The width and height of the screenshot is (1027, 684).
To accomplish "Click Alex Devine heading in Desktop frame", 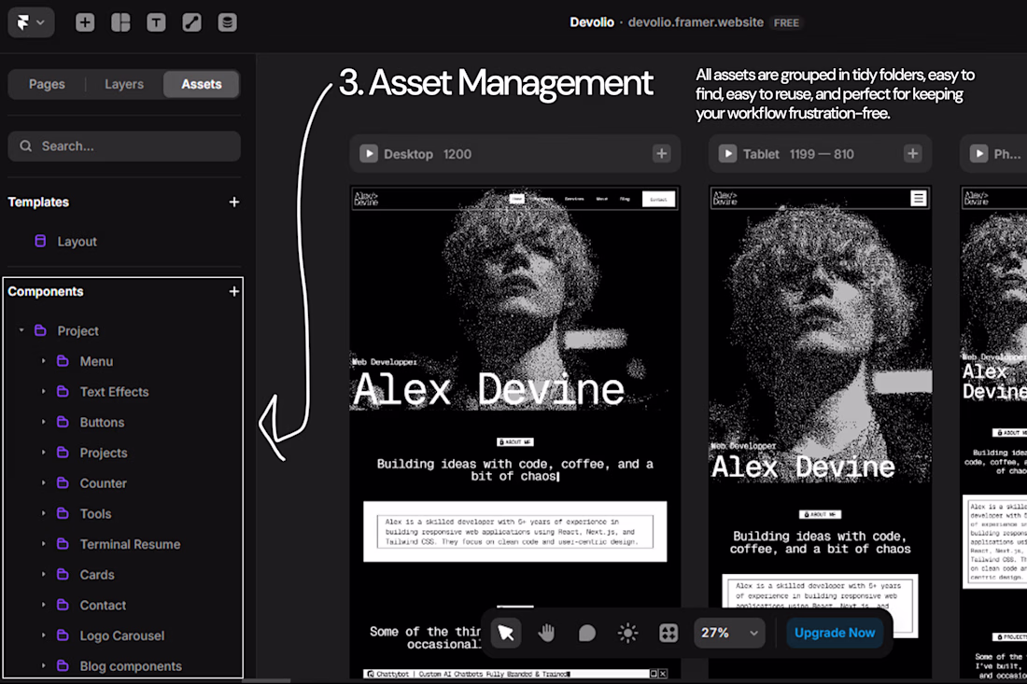I will pos(488,389).
